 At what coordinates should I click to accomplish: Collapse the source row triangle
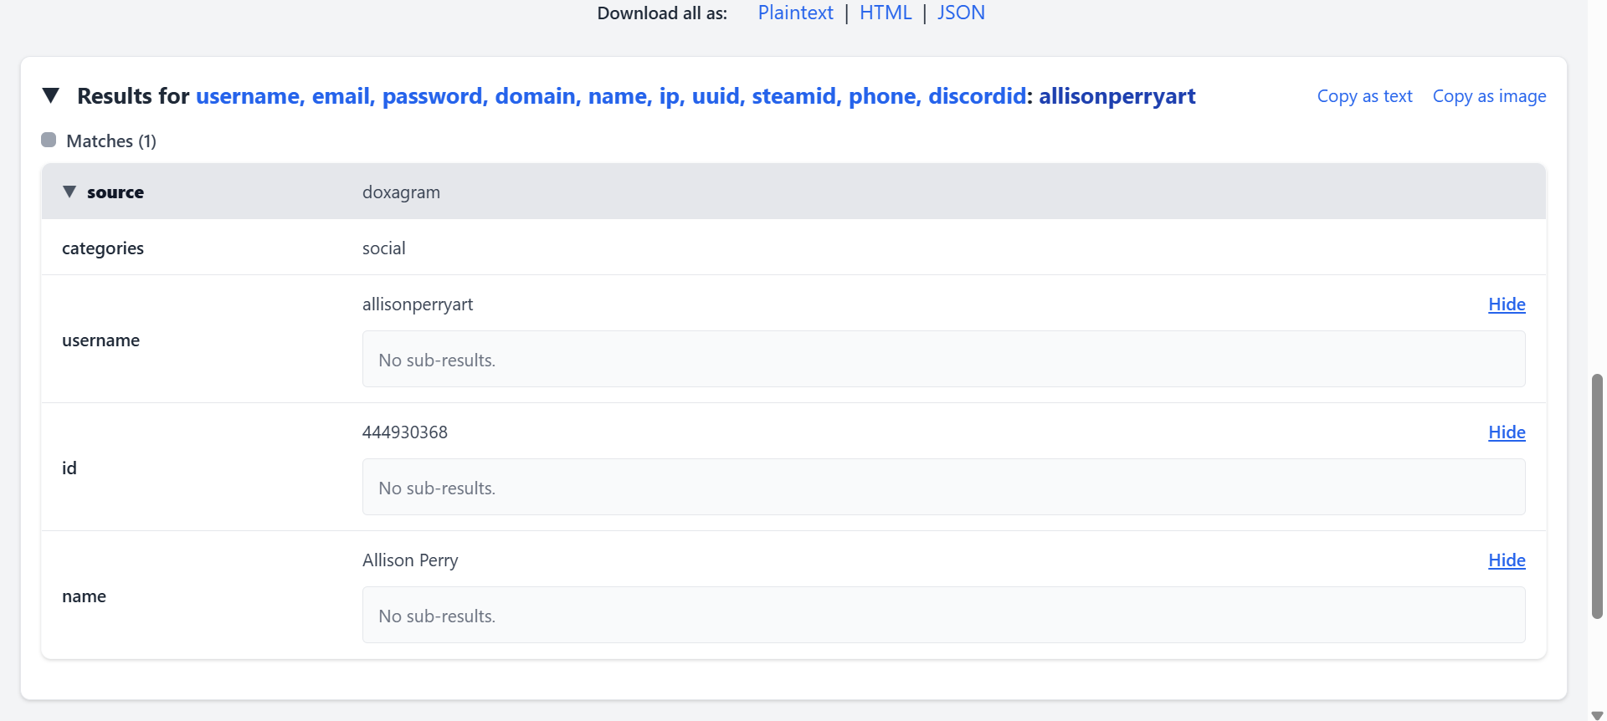69,192
